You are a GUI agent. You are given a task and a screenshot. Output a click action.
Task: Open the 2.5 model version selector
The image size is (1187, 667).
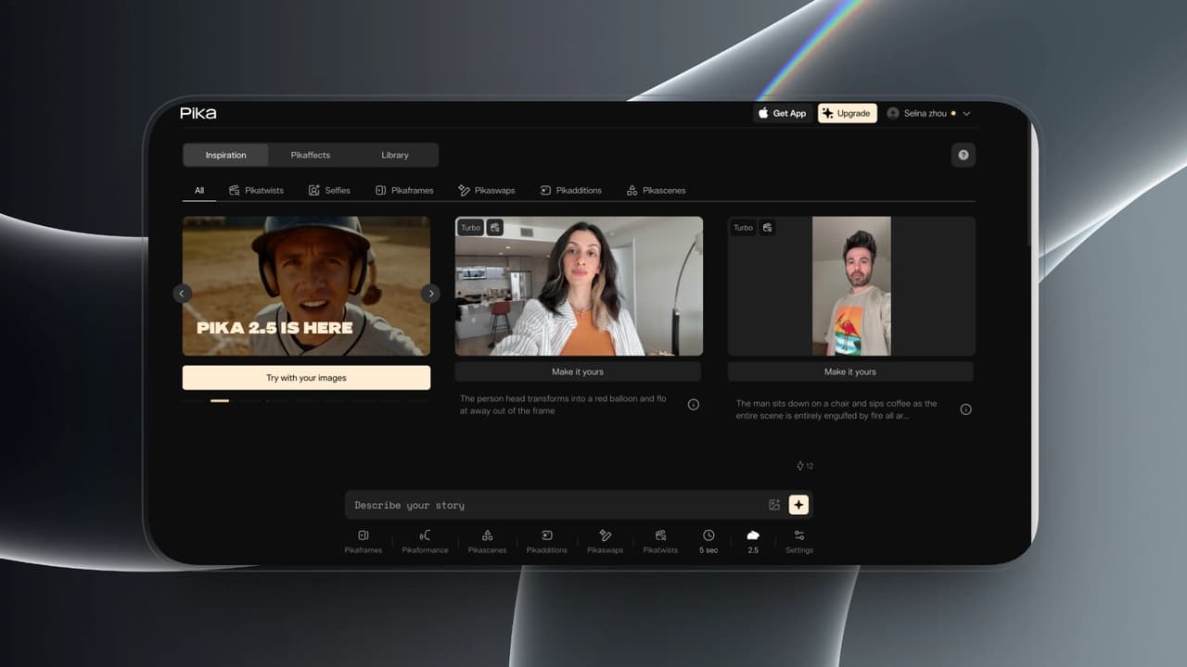point(753,541)
